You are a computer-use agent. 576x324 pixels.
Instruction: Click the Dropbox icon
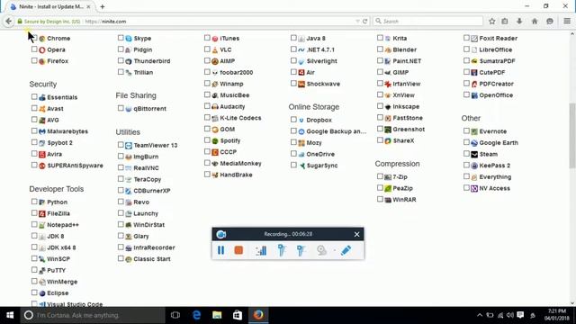[x=301, y=120]
